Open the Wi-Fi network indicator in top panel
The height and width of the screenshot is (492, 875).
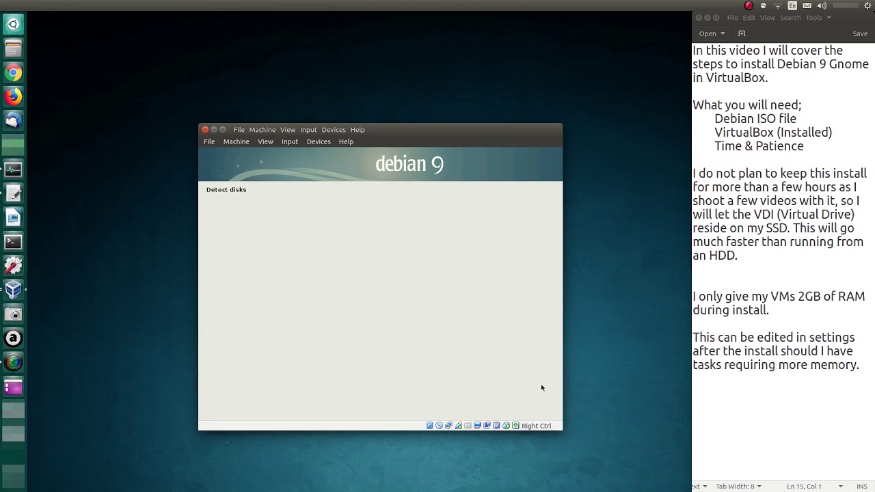click(x=777, y=5)
